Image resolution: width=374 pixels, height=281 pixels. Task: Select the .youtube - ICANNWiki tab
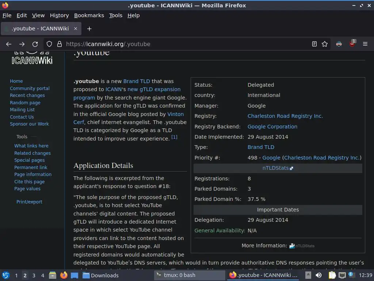pyautogui.click(x=41, y=29)
